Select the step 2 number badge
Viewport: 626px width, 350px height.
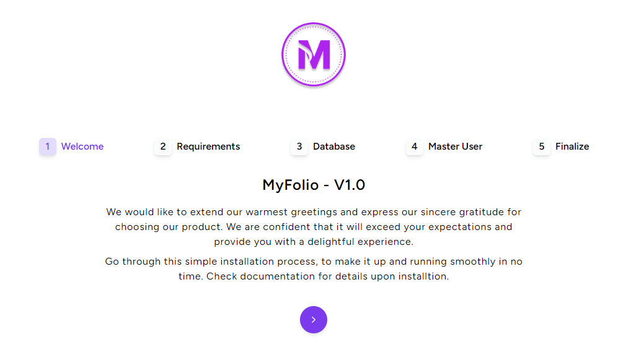[163, 147]
